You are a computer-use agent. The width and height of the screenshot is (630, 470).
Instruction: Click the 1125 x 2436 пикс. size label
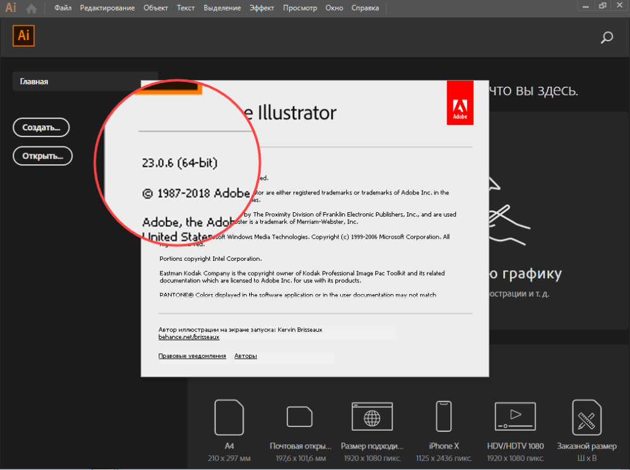click(x=444, y=458)
